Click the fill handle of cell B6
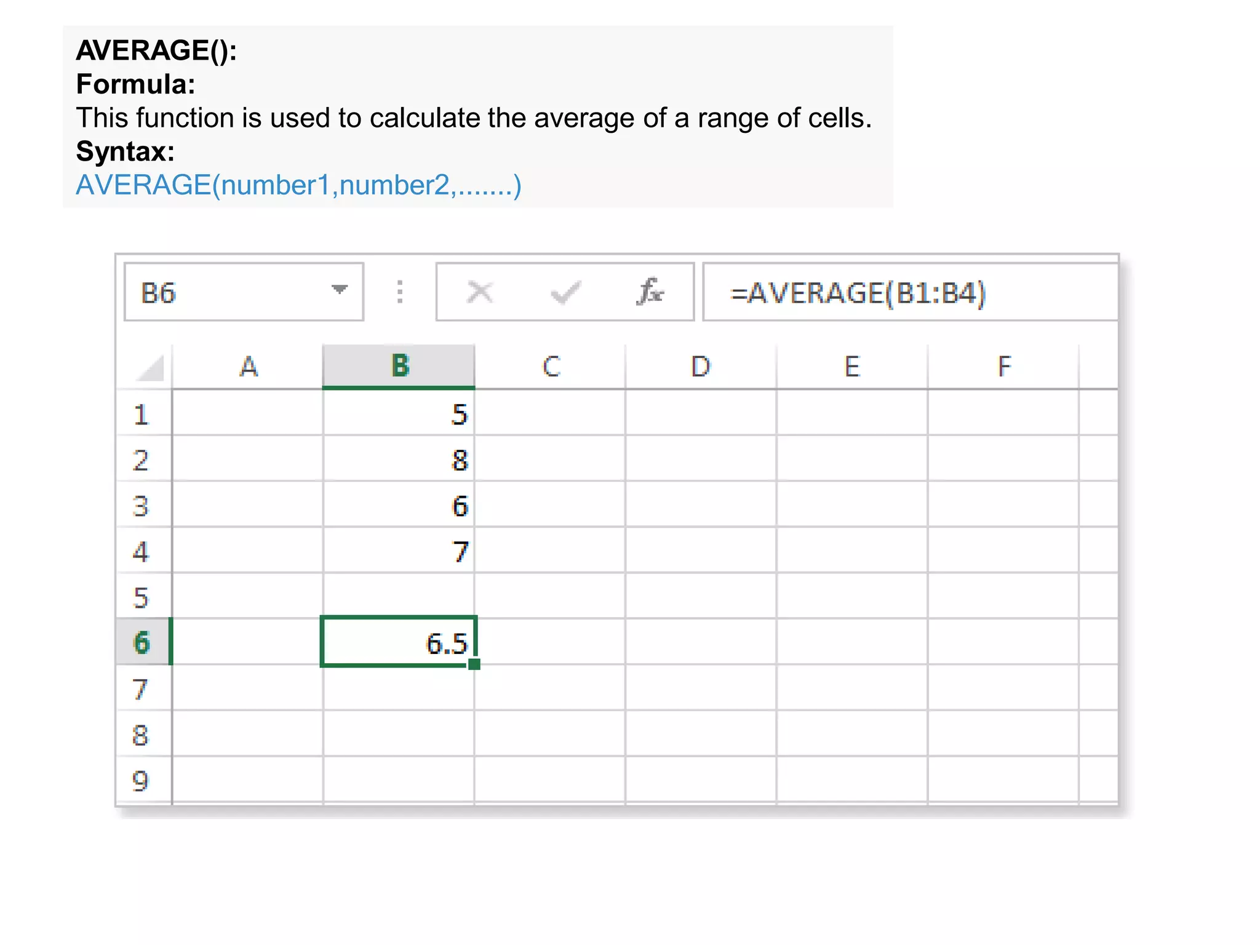 pyautogui.click(x=474, y=664)
